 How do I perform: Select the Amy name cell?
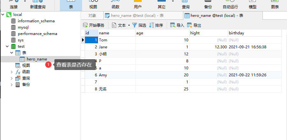click(x=117, y=75)
